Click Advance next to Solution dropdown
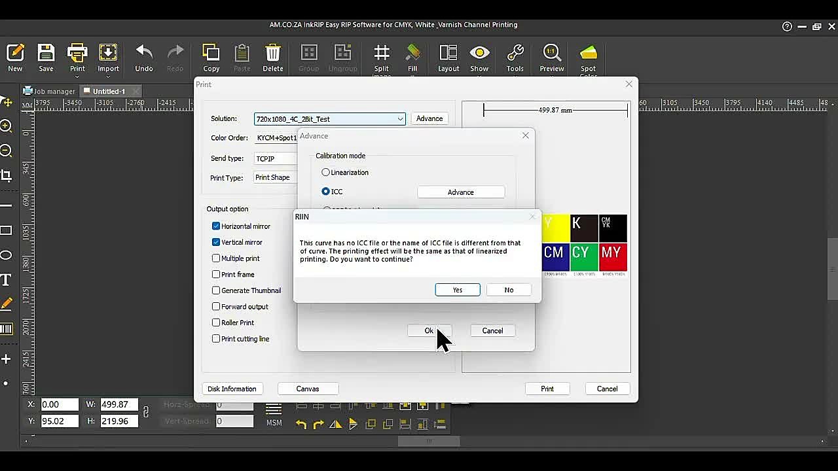Screen dimensions: 838x471 [429, 118]
